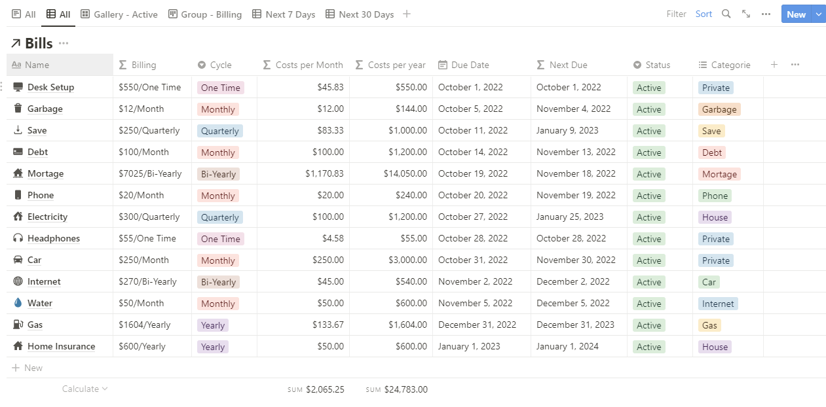Add a new property column
The height and width of the screenshot is (407, 826).
coord(774,65)
